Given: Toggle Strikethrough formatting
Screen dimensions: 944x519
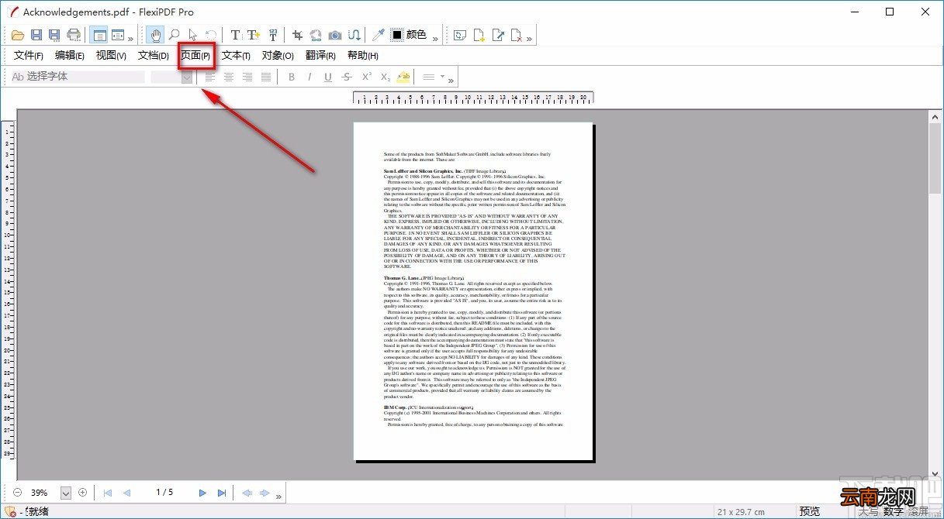Looking at the screenshot, I should click(x=347, y=77).
